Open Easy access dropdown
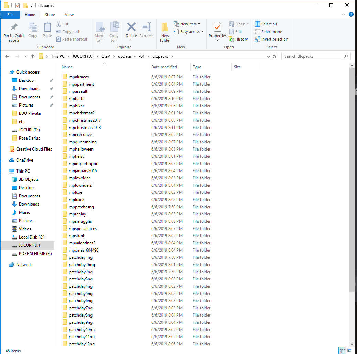 coord(188,32)
